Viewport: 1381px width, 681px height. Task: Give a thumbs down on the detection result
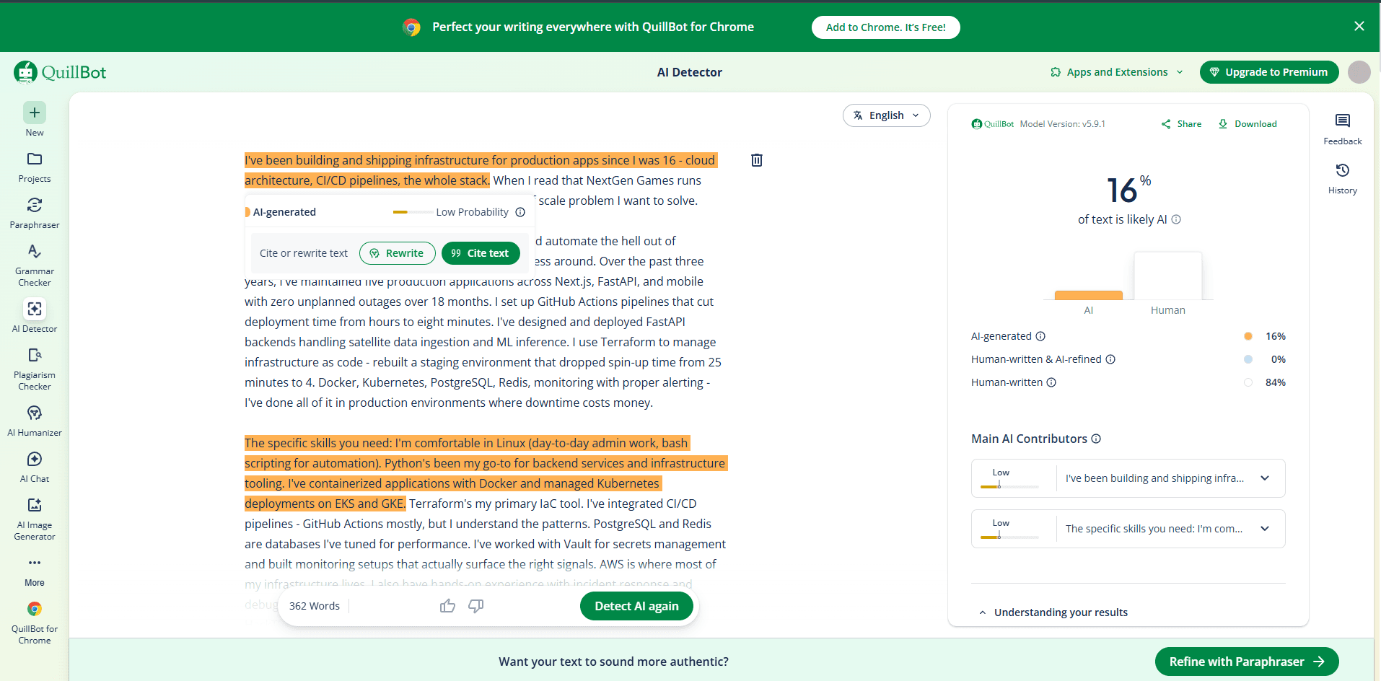(x=475, y=606)
